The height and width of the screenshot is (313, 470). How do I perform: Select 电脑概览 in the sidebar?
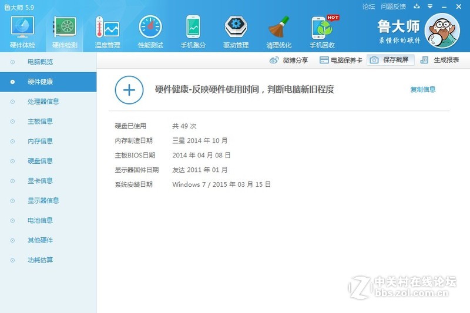click(x=48, y=62)
